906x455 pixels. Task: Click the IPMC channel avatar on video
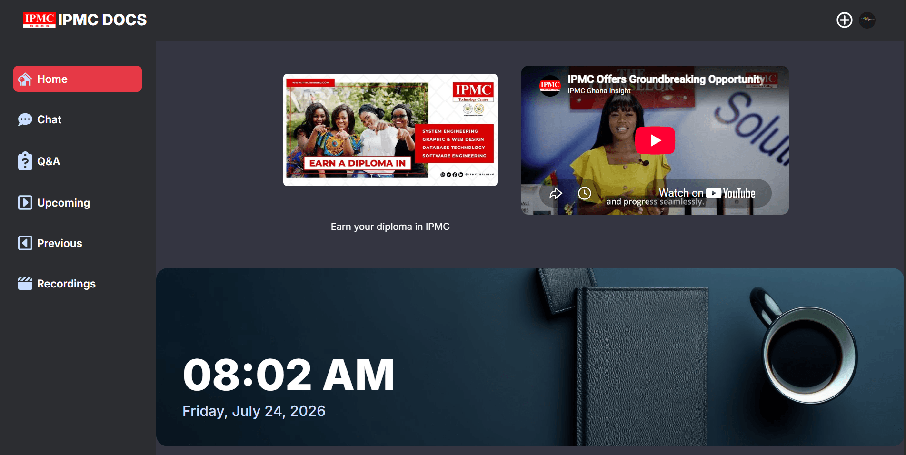tap(550, 86)
